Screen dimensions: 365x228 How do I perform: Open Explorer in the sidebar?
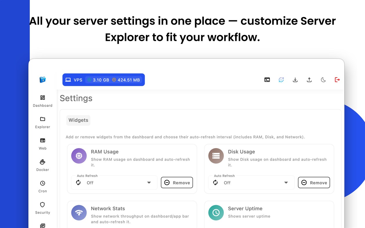point(43,123)
